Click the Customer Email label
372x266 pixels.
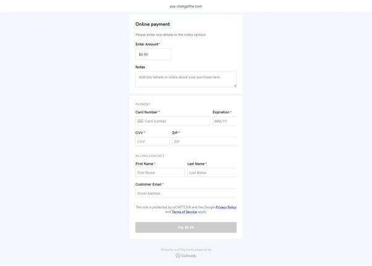click(148, 184)
